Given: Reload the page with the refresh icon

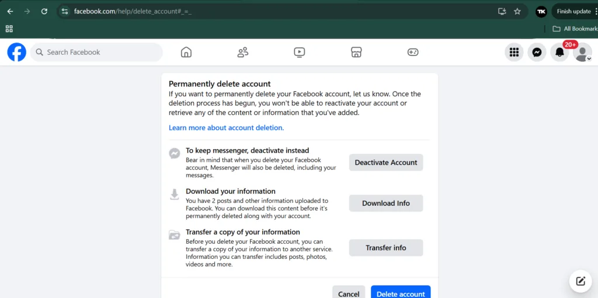Looking at the screenshot, I should [x=44, y=12].
